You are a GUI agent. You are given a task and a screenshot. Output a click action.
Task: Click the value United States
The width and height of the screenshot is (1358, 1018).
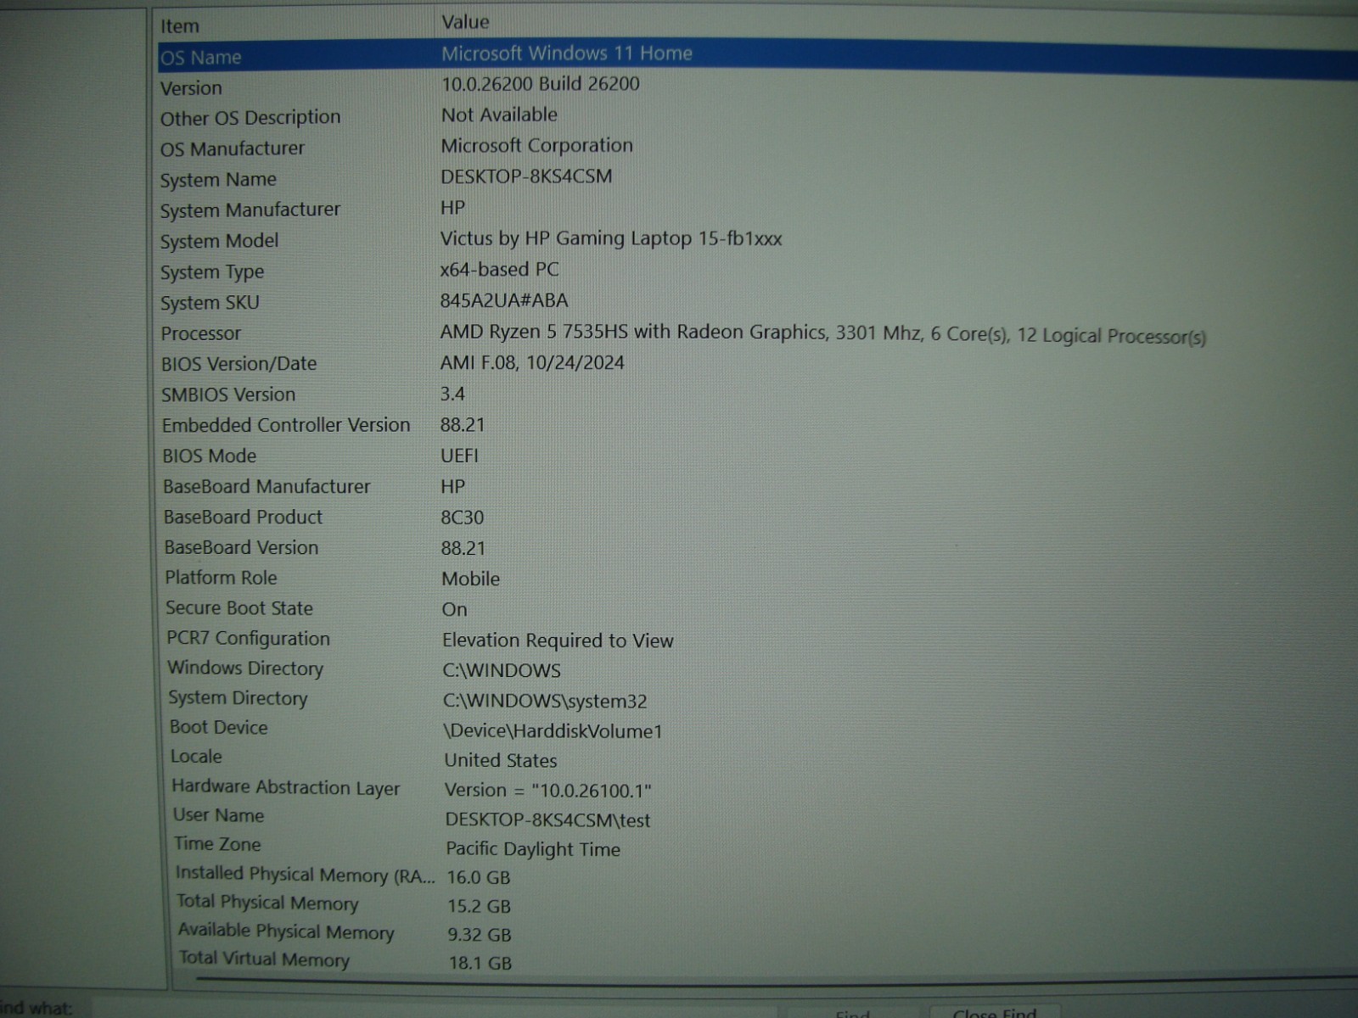[x=501, y=761]
